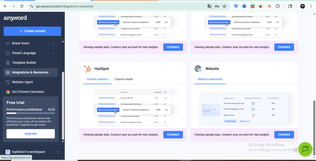Click the Website automation preview thumbnail
Image resolution: width=316 pixels, height=161 pixels.
(243, 109)
